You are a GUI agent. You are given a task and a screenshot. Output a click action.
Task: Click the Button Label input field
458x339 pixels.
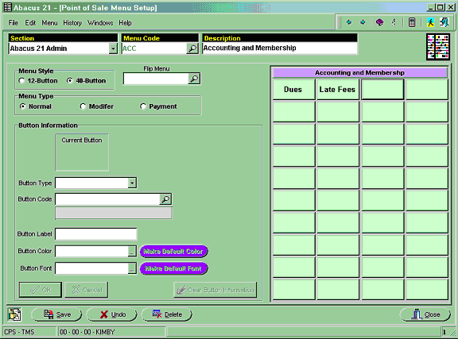pyautogui.click(x=95, y=234)
